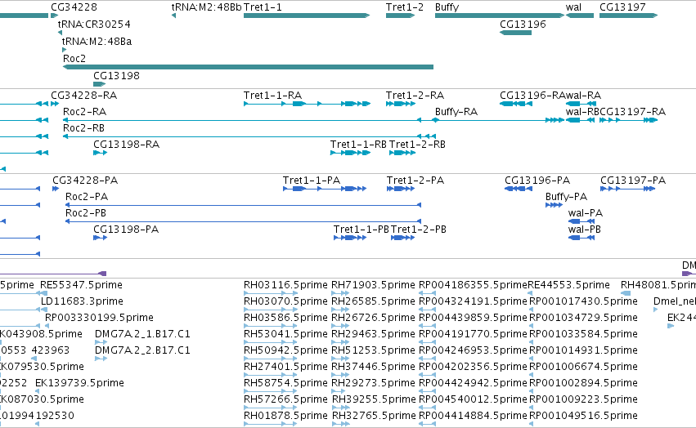This screenshot has width=696, height=428.
Task: Select the Tret1-1-PA protein label
Action: click(x=312, y=180)
